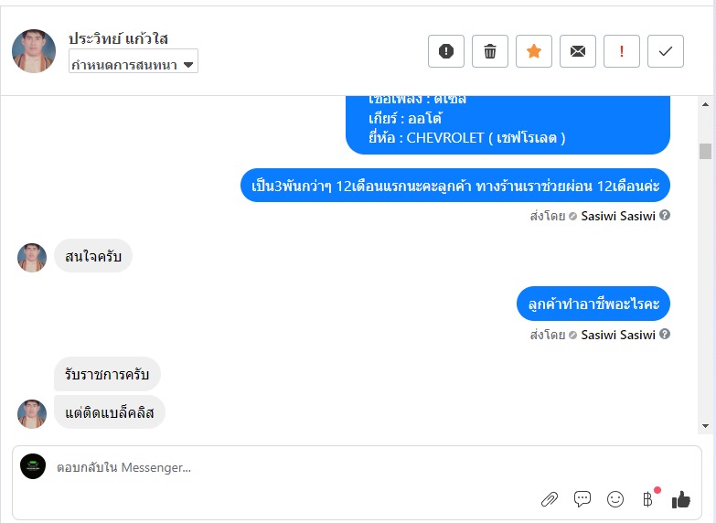
Task: Click the paperclip attach file icon
Action: 550,499
